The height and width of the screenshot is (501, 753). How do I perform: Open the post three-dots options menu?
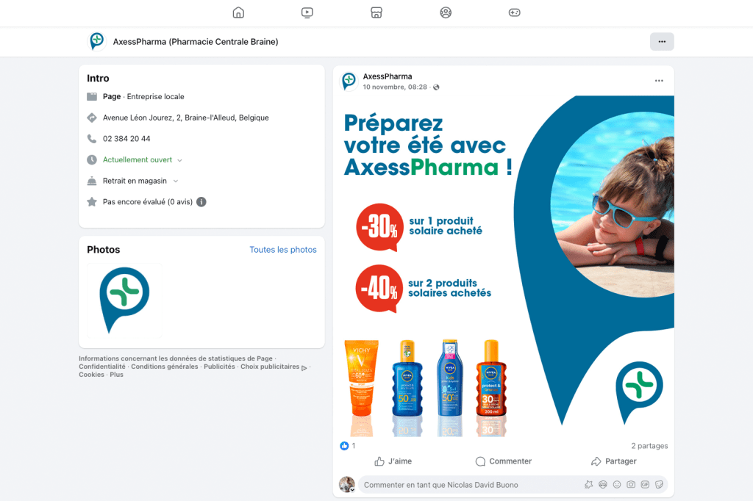point(659,81)
